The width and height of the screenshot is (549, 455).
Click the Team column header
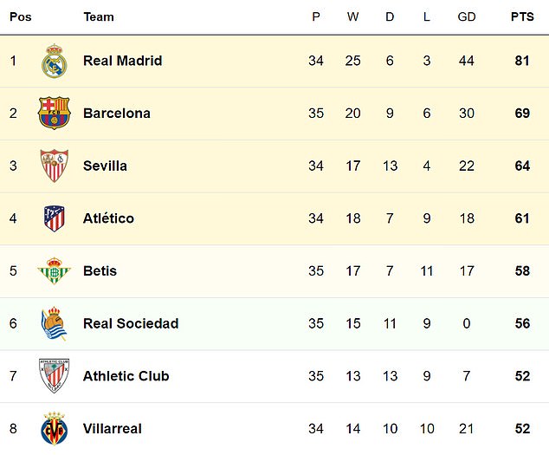pyautogui.click(x=99, y=16)
